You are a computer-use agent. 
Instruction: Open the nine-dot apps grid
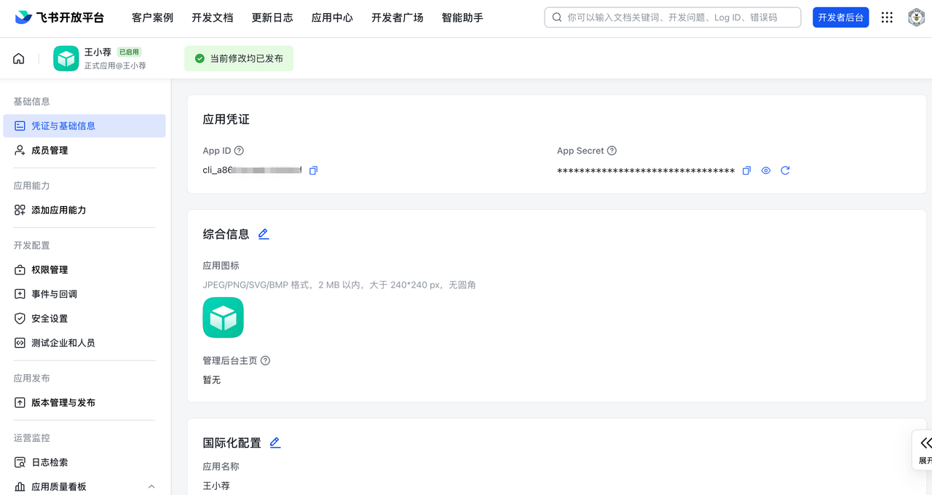click(x=887, y=17)
